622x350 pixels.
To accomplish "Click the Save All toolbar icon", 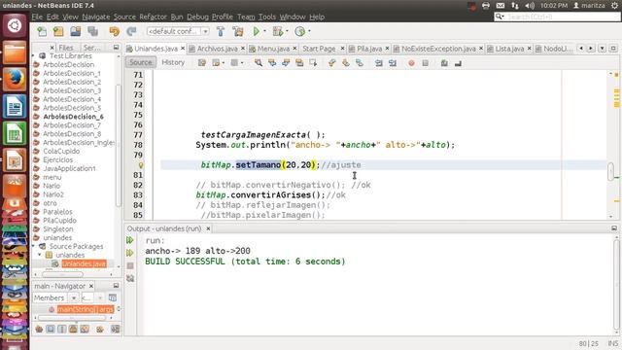I will pos(93,31).
